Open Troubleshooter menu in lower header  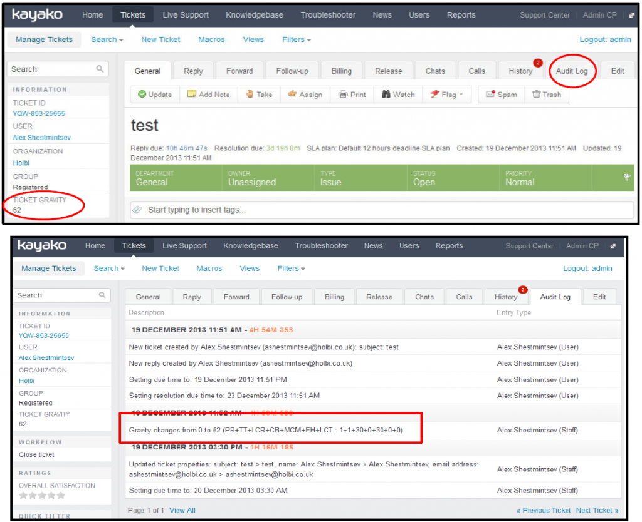coord(322,246)
